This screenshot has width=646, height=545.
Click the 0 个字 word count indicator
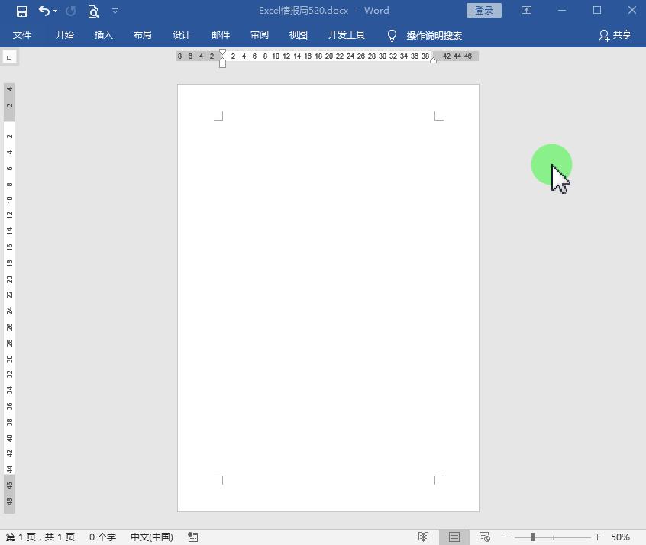pos(102,537)
